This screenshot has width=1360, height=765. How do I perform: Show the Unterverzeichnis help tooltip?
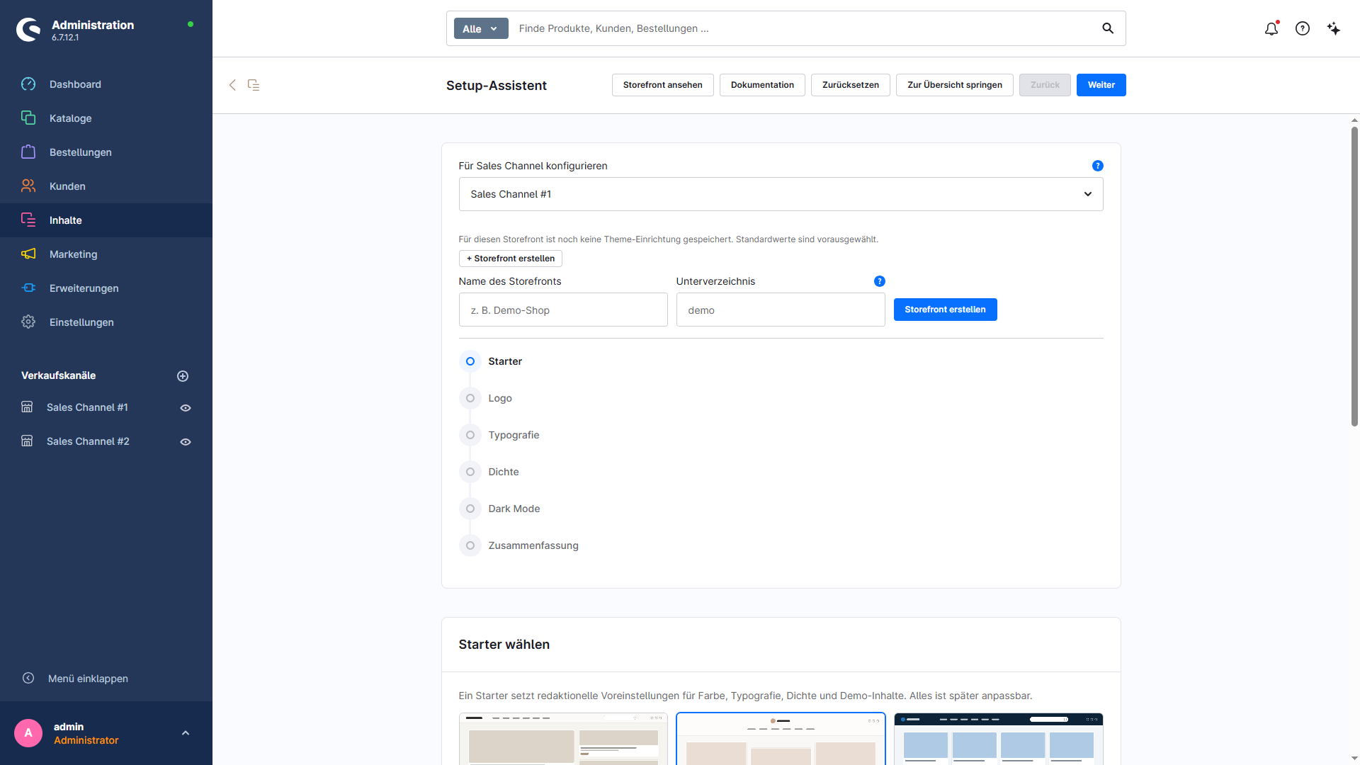pos(880,281)
